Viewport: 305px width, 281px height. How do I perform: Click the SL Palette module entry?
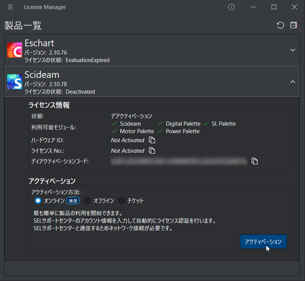coord(220,124)
